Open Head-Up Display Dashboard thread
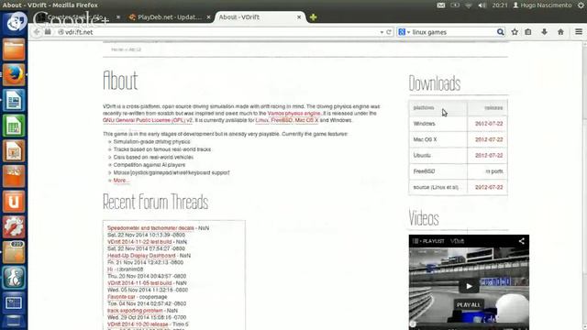 pyautogui.click(x=141, y=256)
